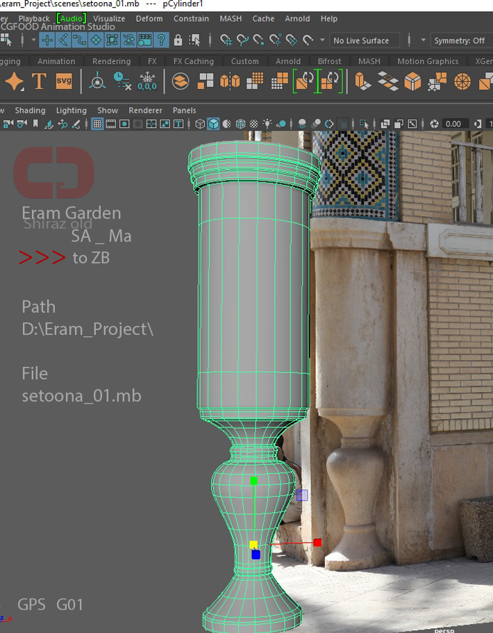Image resolution: width=493 pixels, height=633 pixels.
Task: Enable Snap to grids icon
Action: (x=226, y=40)
